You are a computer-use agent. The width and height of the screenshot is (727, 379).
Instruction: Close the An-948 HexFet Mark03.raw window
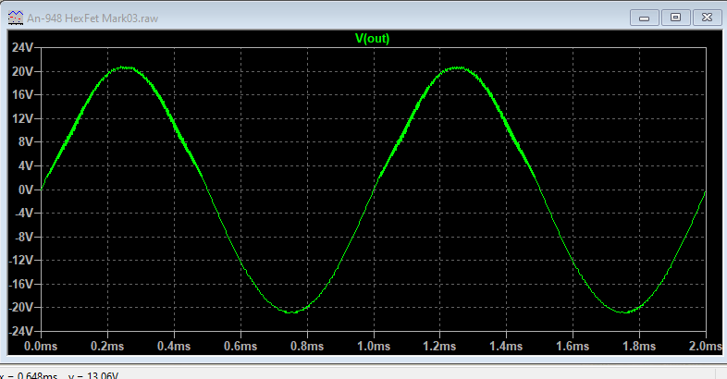pyautogui.click(x=707, y=17)
